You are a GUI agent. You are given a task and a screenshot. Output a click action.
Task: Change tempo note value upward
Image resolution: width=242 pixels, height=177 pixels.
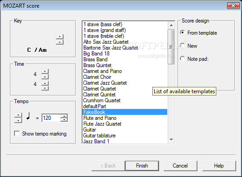18,115
